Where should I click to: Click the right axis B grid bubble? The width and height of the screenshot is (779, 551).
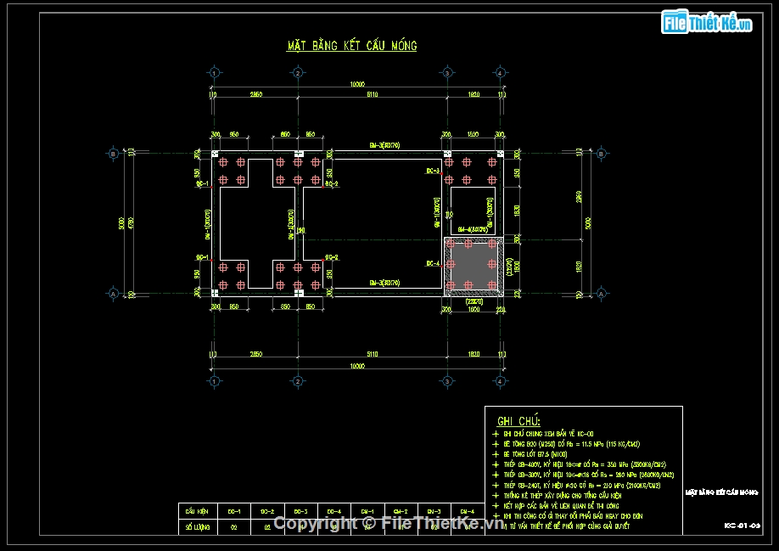[601, 154]
